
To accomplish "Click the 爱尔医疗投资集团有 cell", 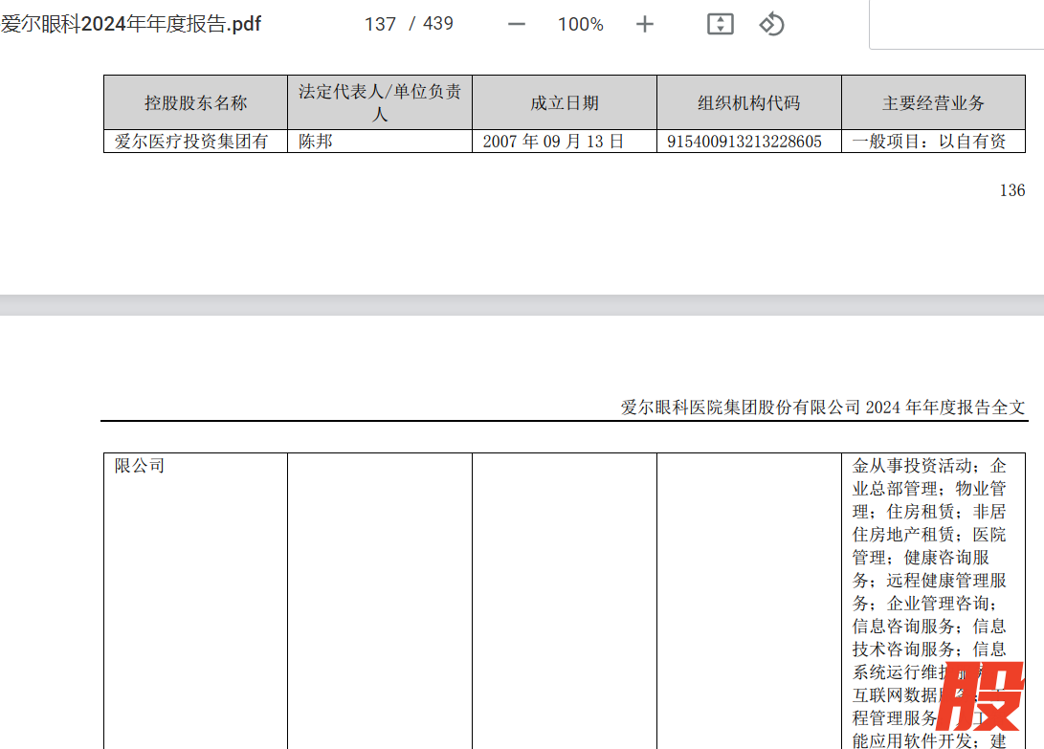I will pos(191,142).
